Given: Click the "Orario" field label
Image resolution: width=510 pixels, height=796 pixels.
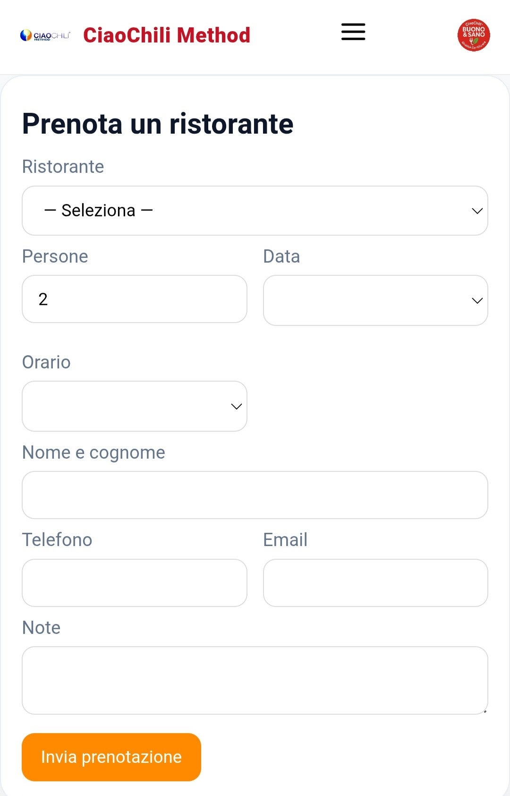Looking at the screenshot, I should [46, 362].
